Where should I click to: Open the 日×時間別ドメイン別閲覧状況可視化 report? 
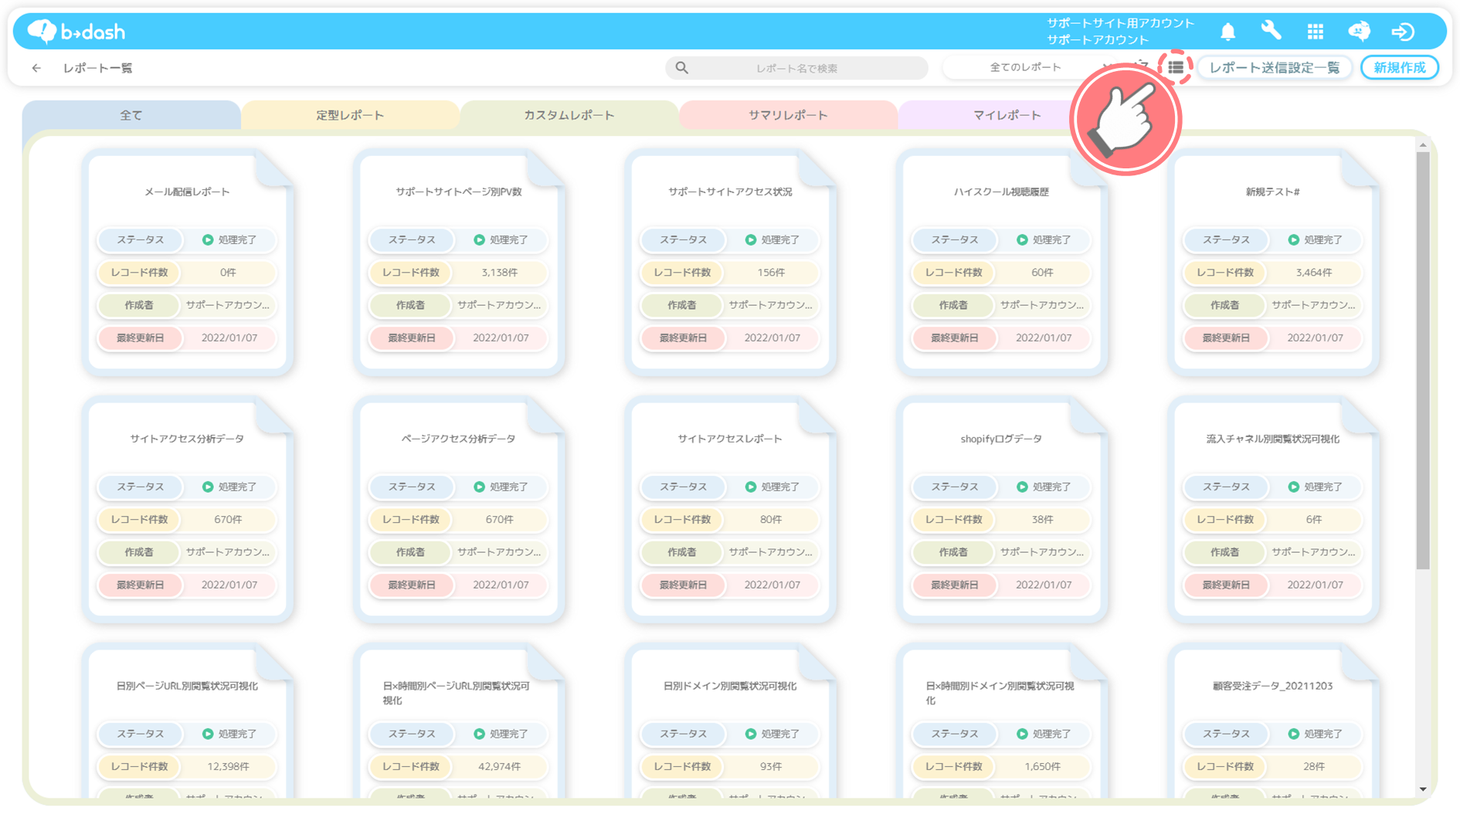(1002, 722)
